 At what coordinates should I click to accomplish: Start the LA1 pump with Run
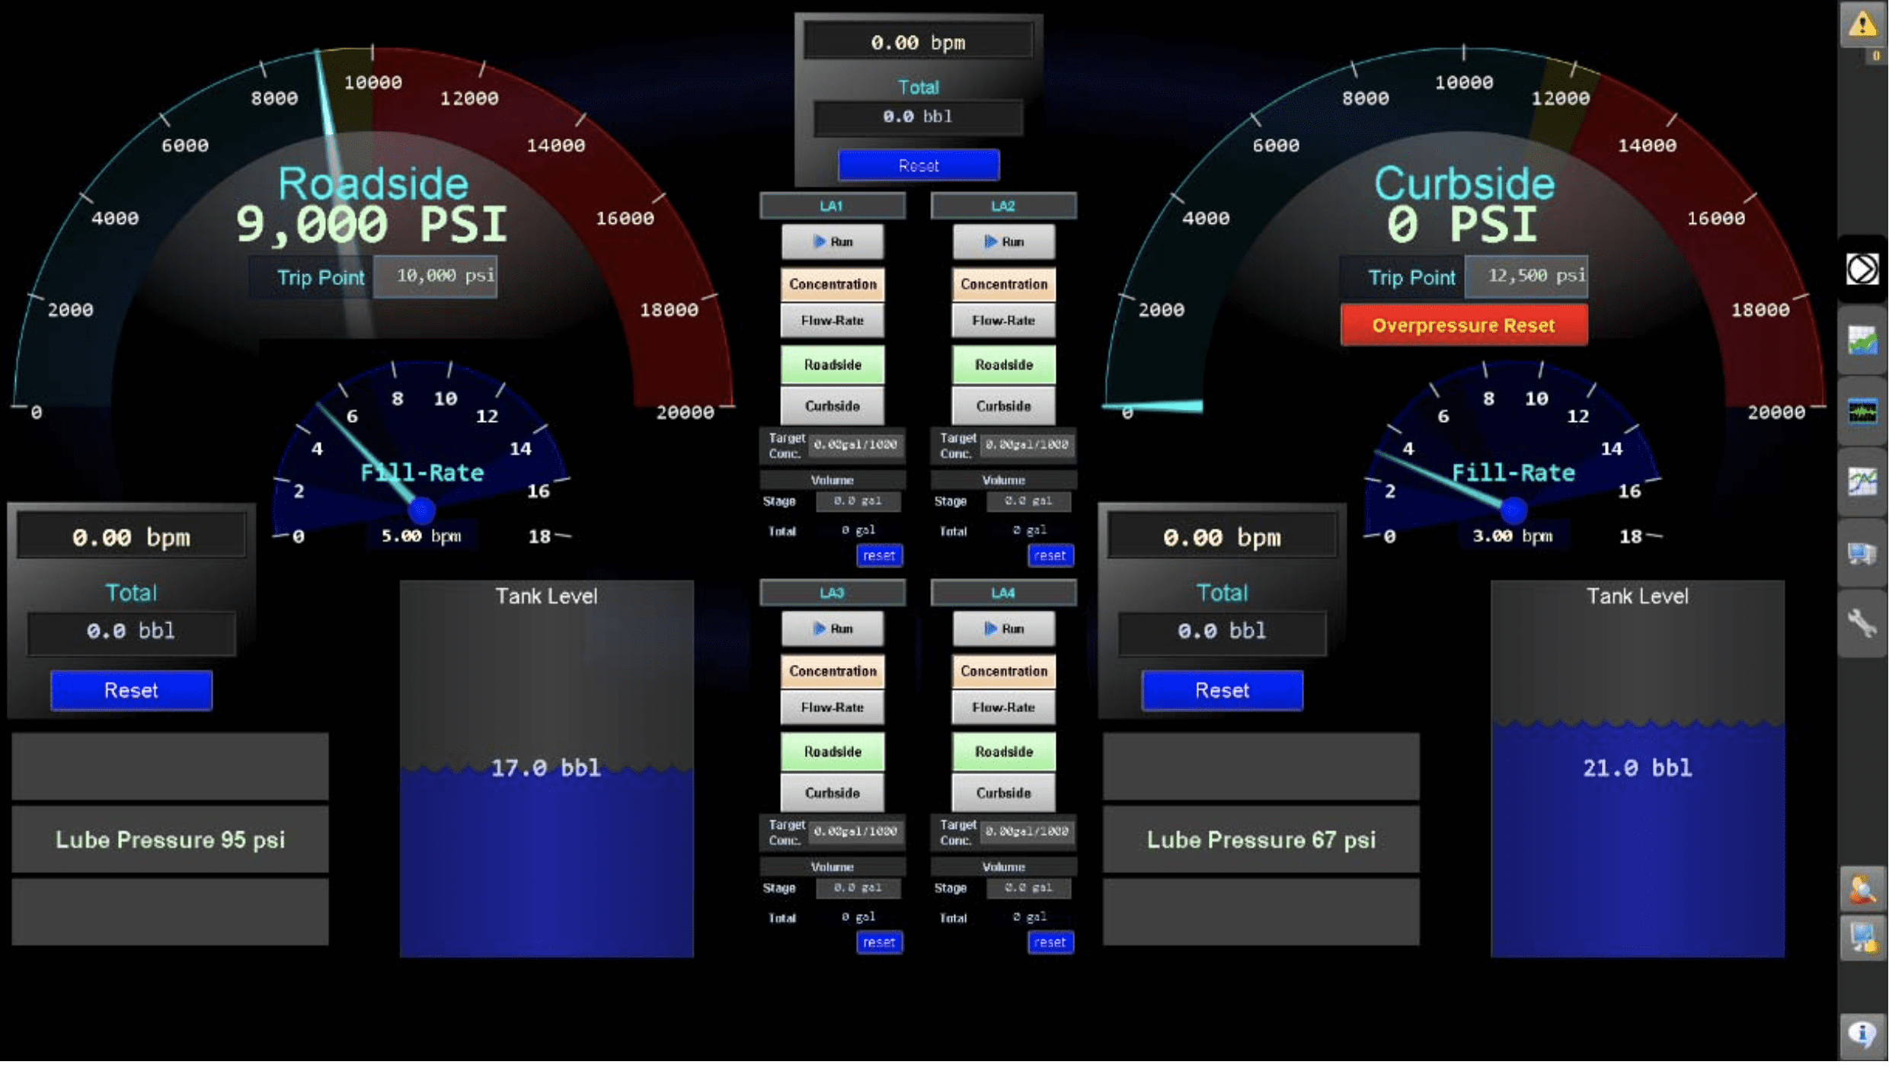point(833,242)
